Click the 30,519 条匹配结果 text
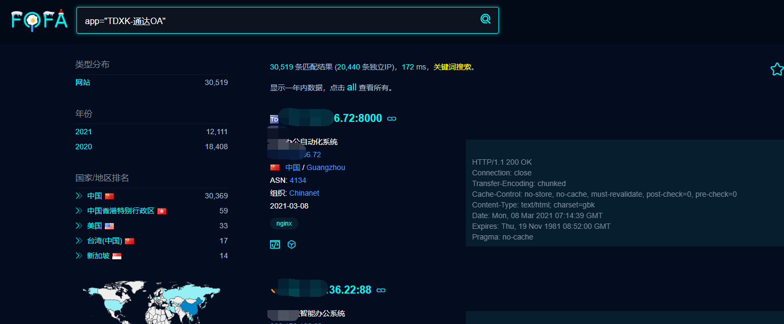 point(301,67)
